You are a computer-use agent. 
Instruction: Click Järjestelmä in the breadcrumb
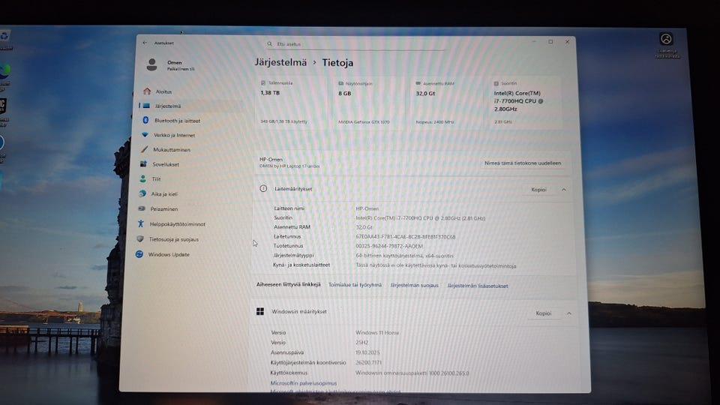point(280,62)
